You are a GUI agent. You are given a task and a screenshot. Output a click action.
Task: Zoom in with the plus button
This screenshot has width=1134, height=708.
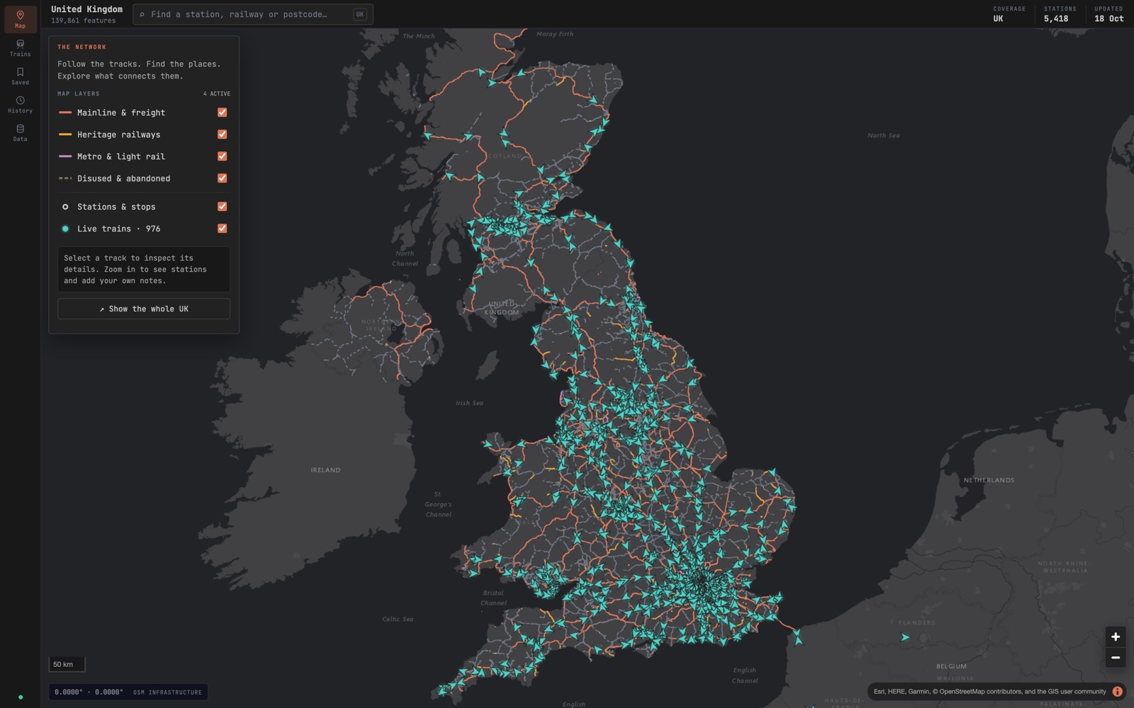click(x=1115, y=636)
